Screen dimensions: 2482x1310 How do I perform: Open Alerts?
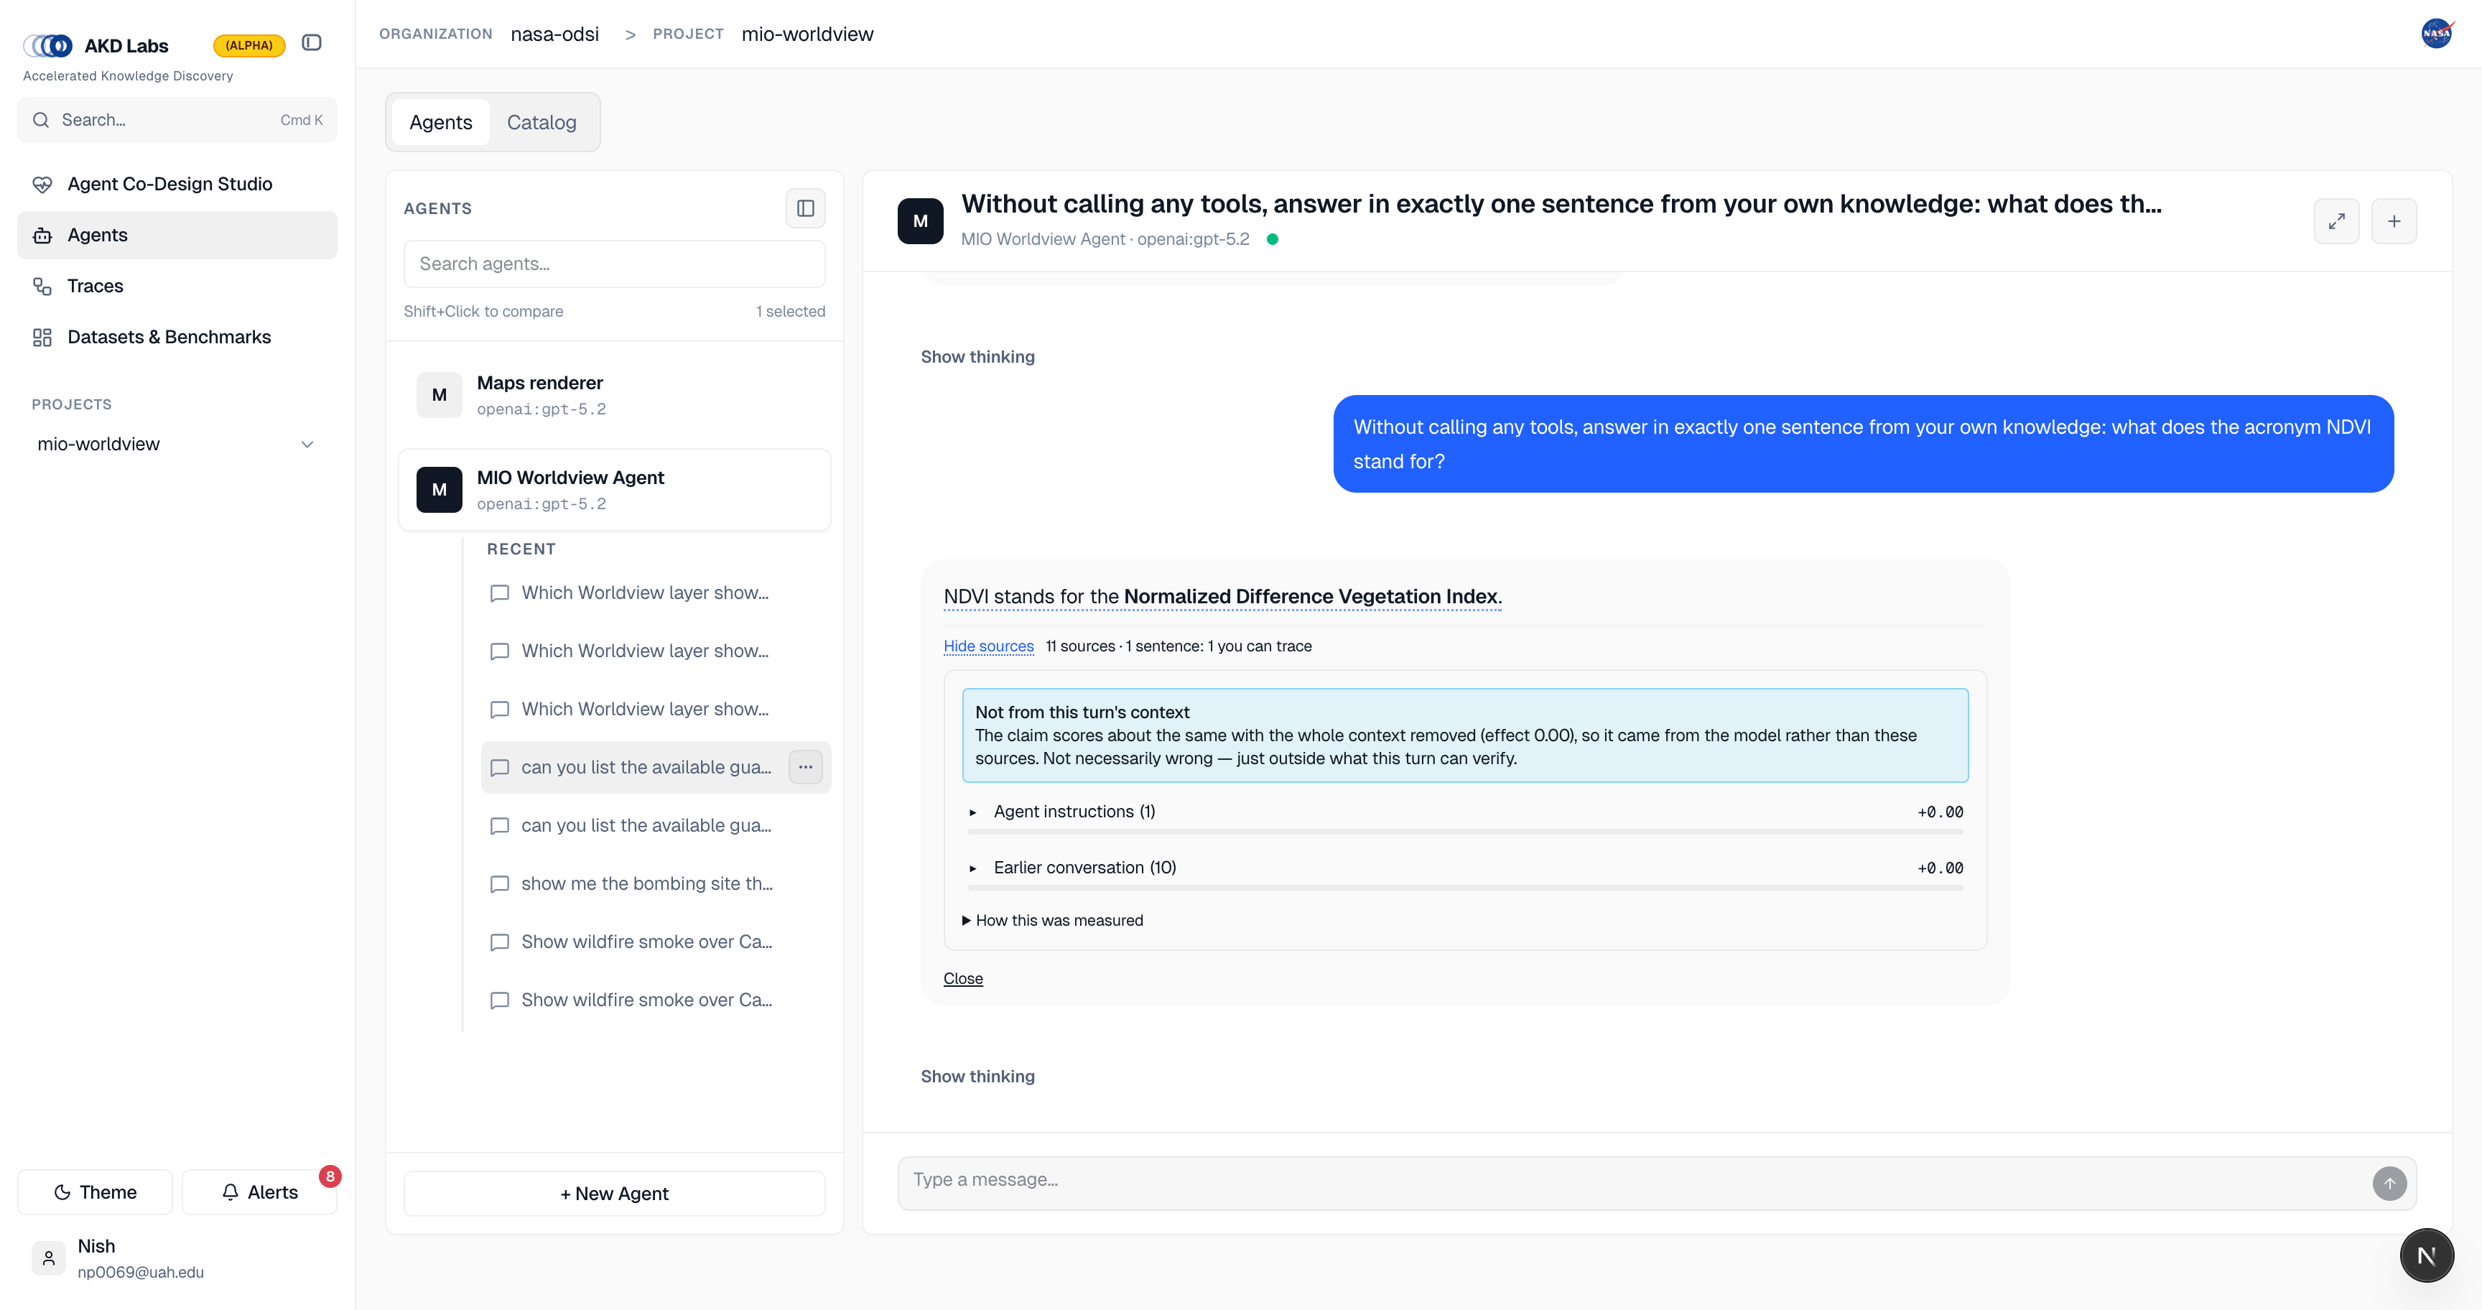click(259, 1191)
